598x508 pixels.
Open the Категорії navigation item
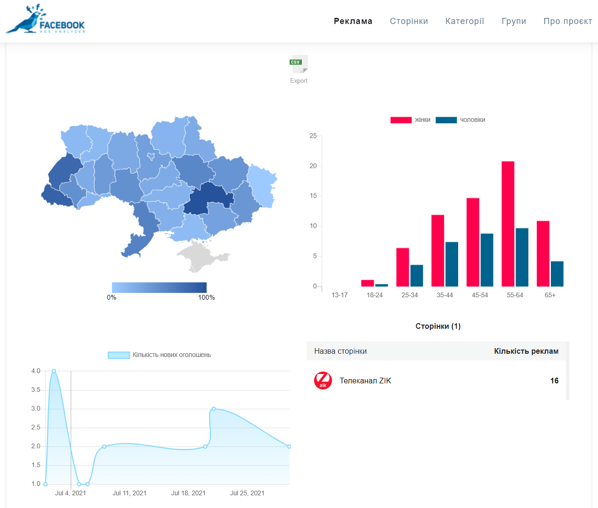coord(464,21)
